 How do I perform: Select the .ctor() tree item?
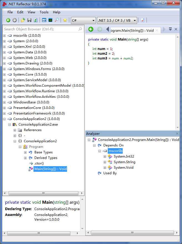point(39,163)
